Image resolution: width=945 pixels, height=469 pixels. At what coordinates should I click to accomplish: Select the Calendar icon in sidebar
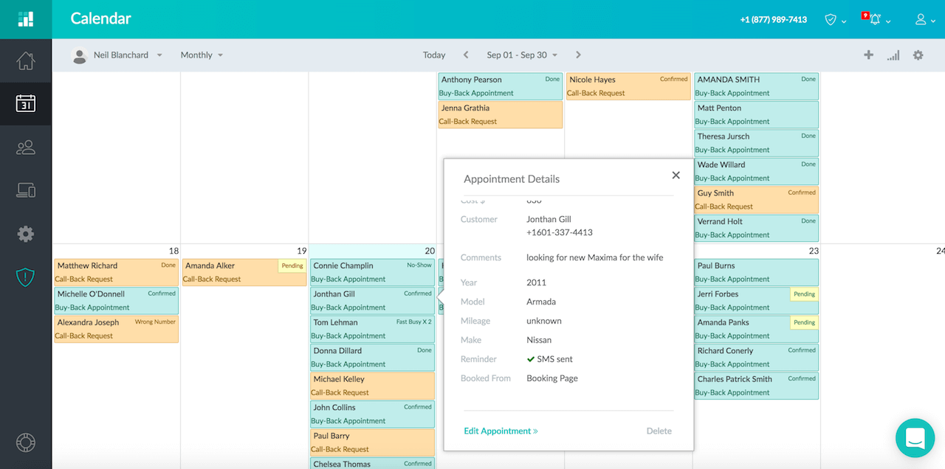click(x=26, y=103)
